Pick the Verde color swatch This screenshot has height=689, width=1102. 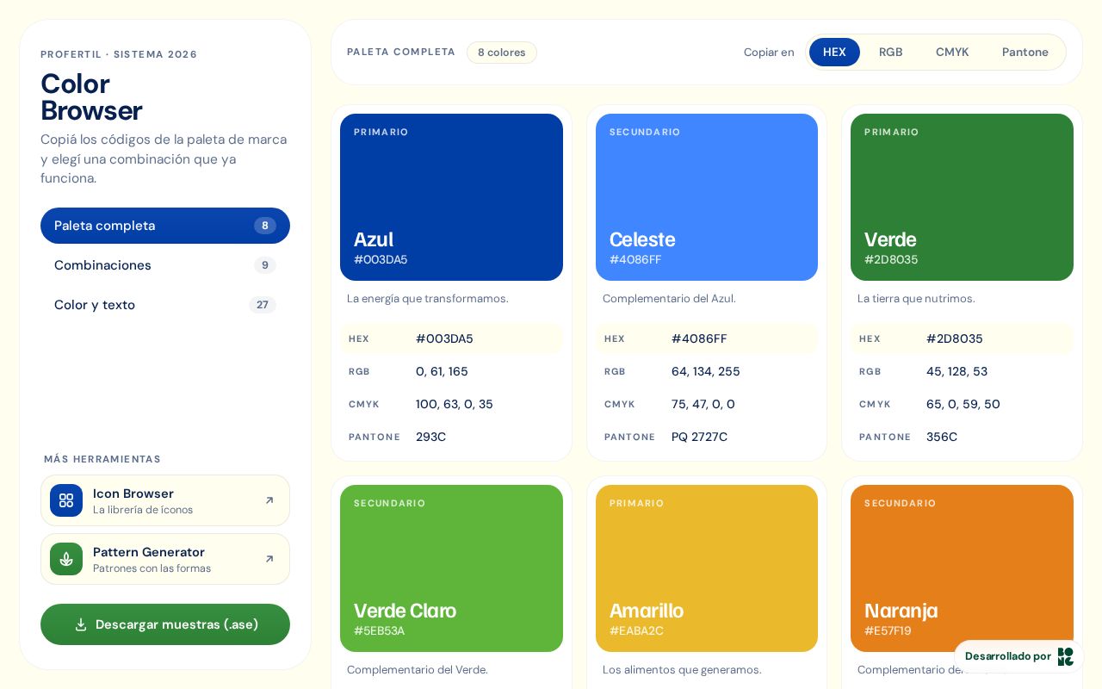coord(962,197)
